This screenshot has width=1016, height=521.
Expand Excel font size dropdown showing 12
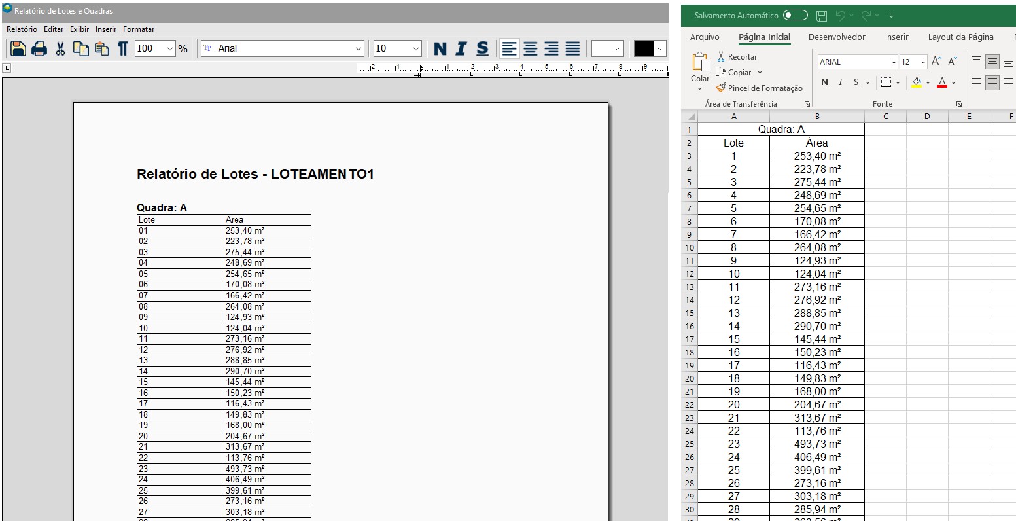point(923,62)
